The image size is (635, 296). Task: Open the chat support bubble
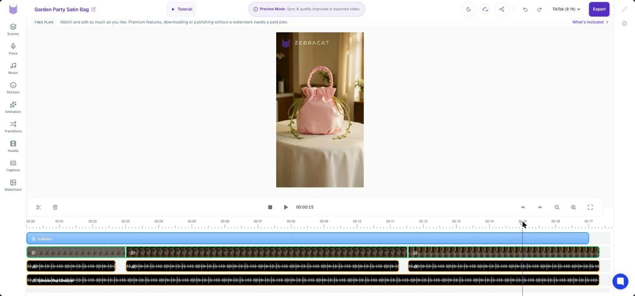click(x=620, y=281)
